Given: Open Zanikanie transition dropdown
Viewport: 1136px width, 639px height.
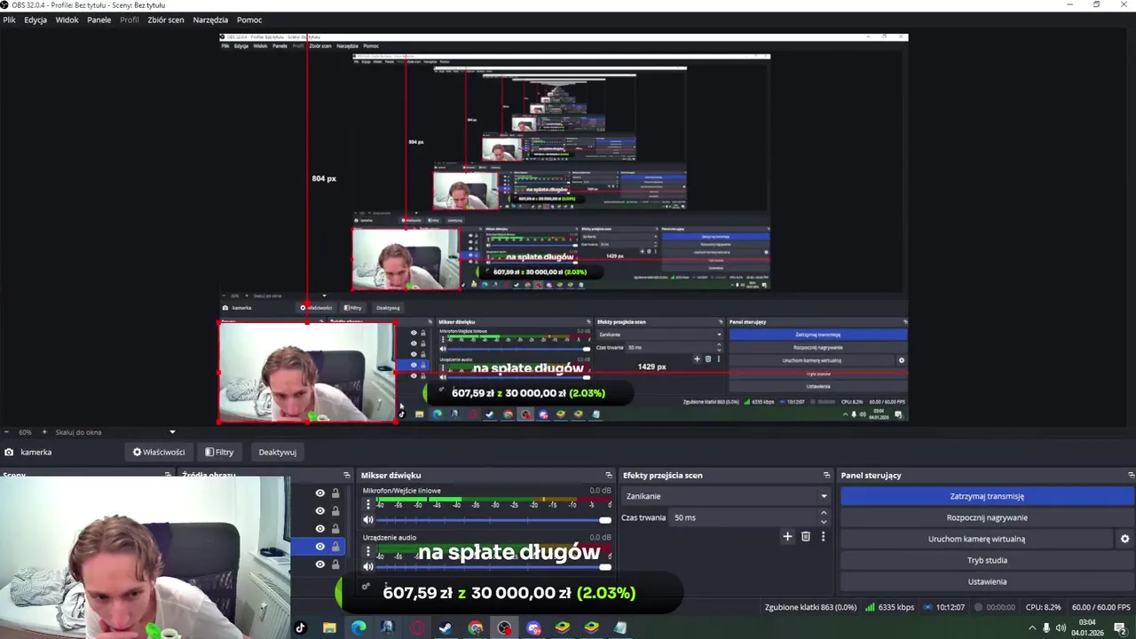Looking at the screenshot, I should 726,496.
